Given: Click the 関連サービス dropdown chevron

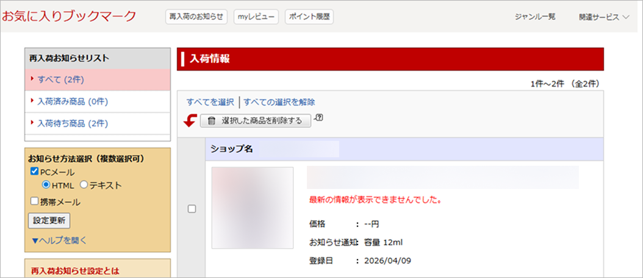Looking at the screenshot, I should [x=625, y=17].
